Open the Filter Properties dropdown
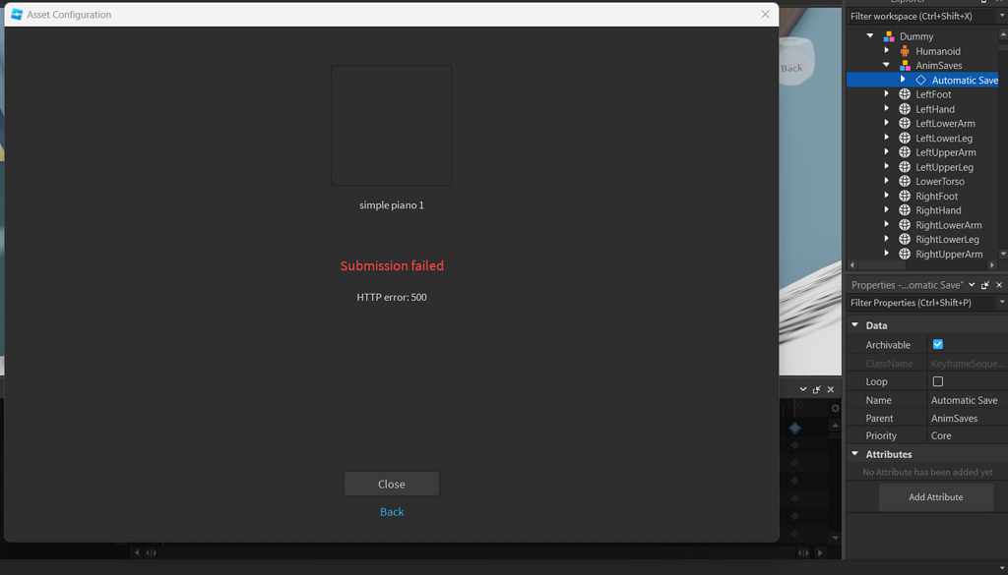This screenshot has width=1008, height=575. pyautogui.click(x=1000, y=302)
